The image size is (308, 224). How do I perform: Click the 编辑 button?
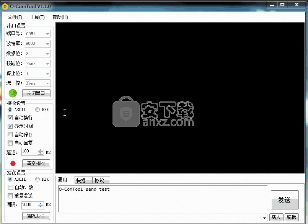click(x=292, y=217)
